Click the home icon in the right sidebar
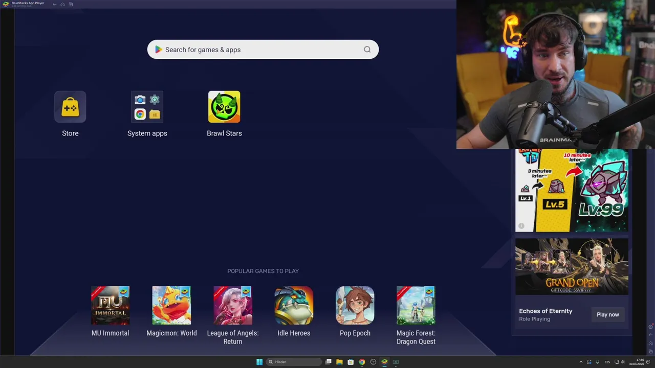 point(650,343)
